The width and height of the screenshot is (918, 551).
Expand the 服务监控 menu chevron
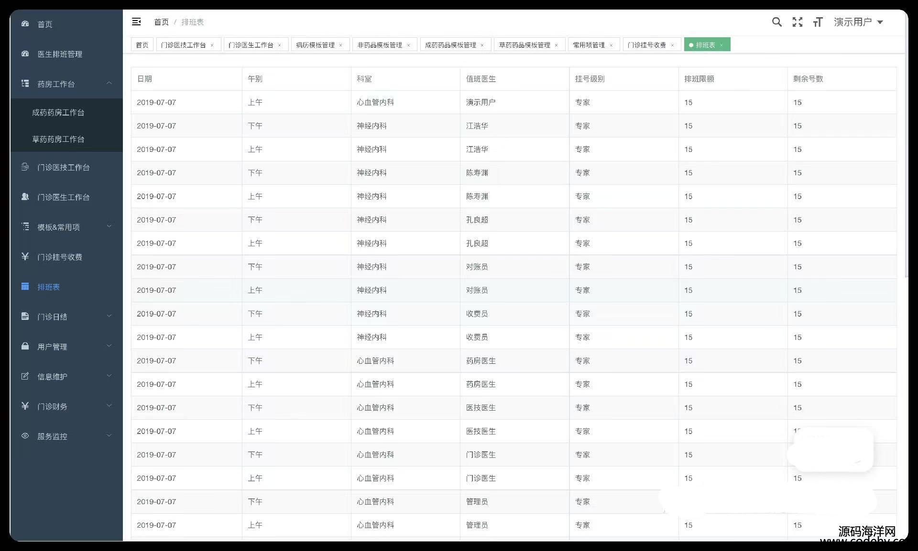point(109,435)
